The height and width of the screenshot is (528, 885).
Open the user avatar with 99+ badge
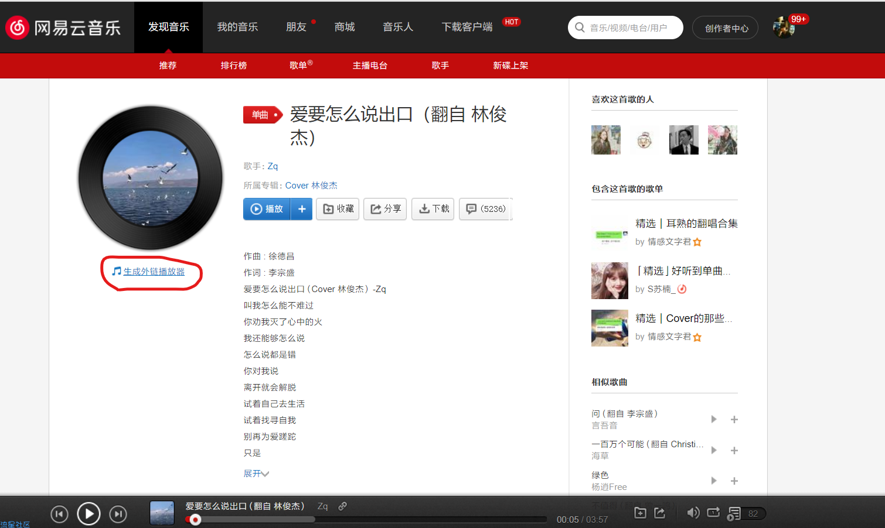click(784, 27)
